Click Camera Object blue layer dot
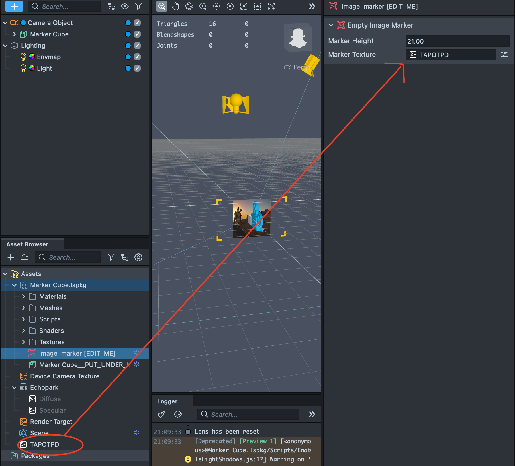 (x=128, y=23)
